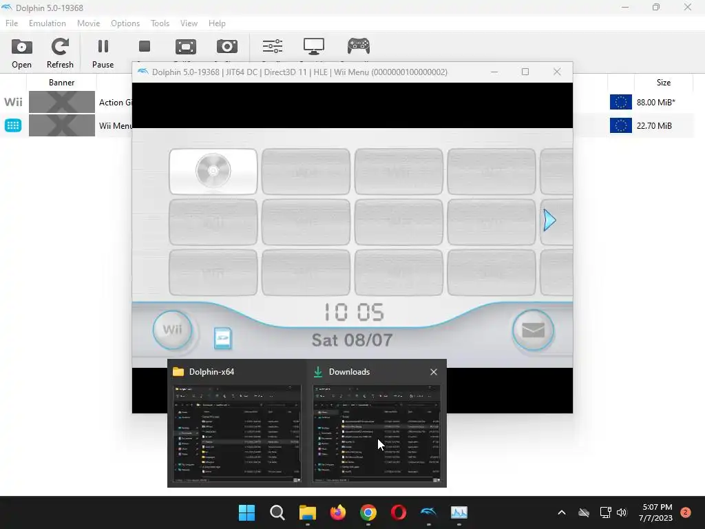Go to next Wii Menu channel page arrow
This screenshot has height=529, width=705.
549,220
